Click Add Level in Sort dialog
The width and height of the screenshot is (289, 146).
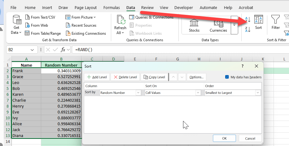click(97, 77)
